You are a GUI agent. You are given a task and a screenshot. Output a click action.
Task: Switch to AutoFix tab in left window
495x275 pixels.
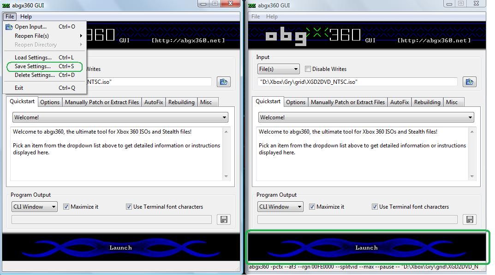[154, 102]
